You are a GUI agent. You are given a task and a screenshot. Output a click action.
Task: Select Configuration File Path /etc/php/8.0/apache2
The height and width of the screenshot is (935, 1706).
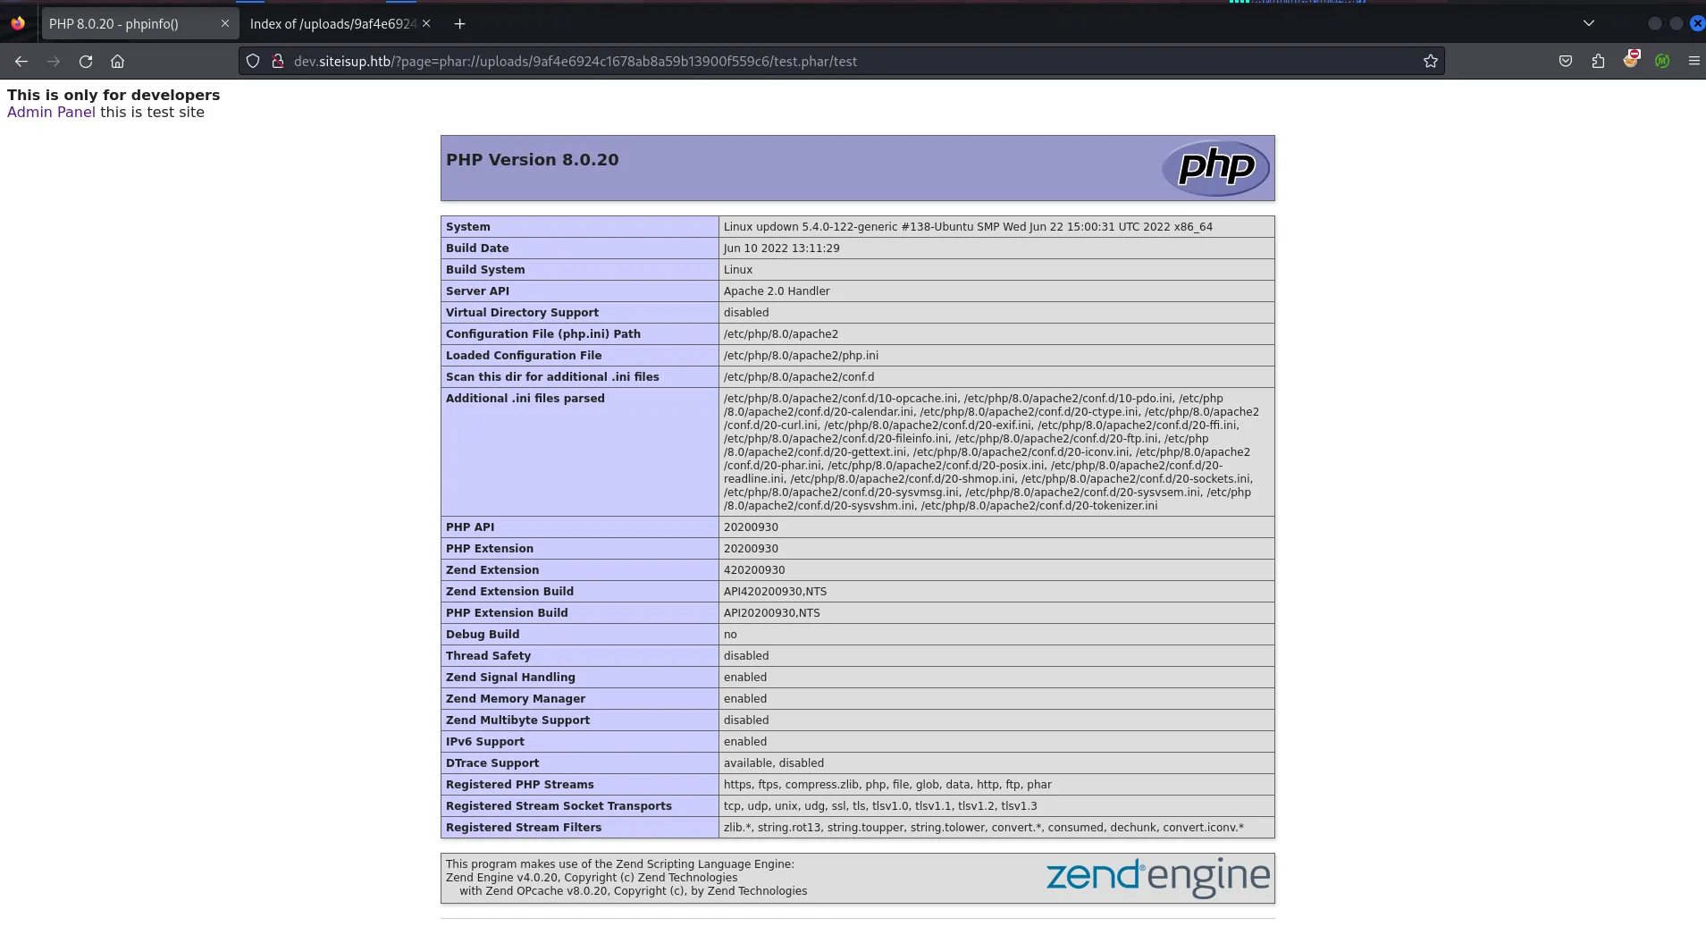(781, 334)
